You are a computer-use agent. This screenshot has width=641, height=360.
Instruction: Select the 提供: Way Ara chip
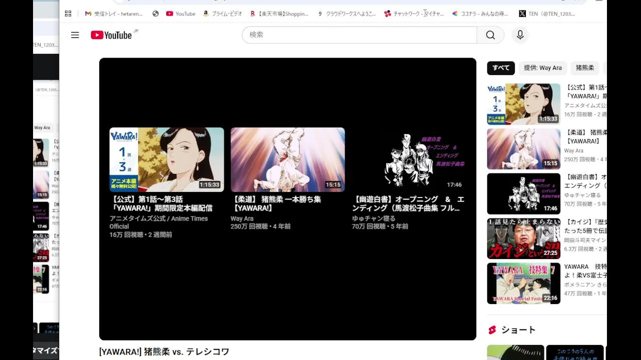[x=543, y=68]
